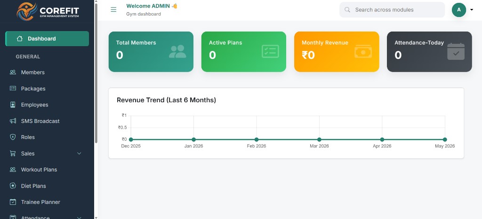Click the Members icon in the sidebar

13,72
